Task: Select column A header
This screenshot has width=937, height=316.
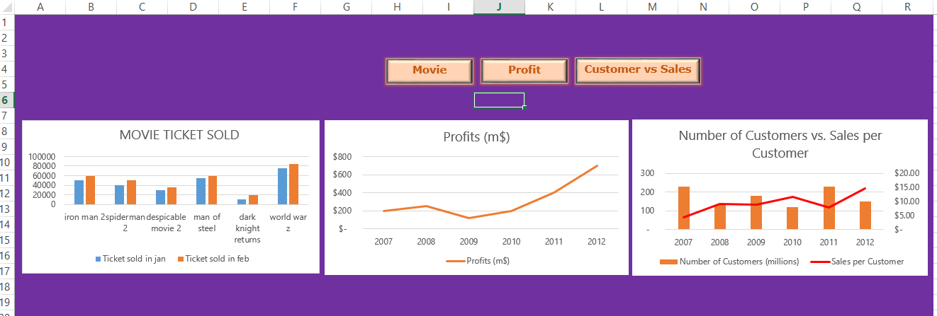Action: [40, 7]
